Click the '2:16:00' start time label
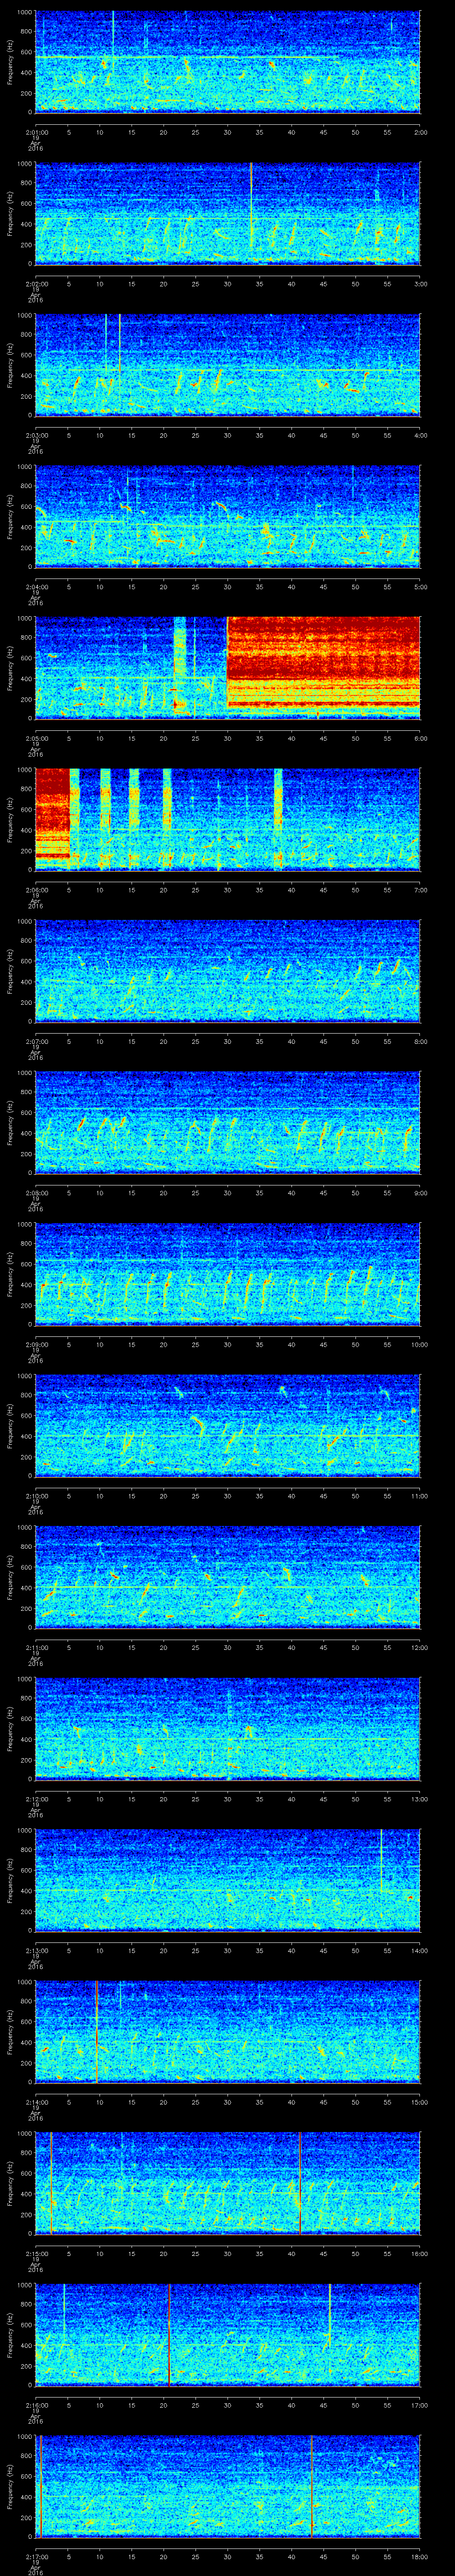The height and width of the screenshot is (2576, 455). click(36, 2404)
